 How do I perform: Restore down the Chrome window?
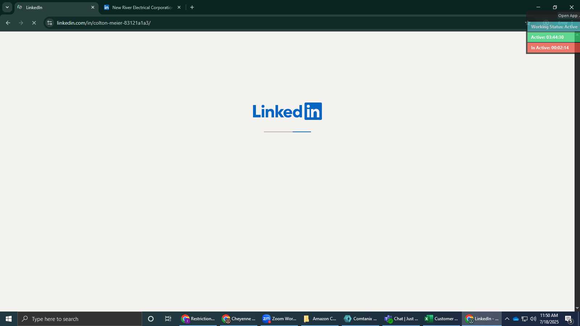[555, 7]
